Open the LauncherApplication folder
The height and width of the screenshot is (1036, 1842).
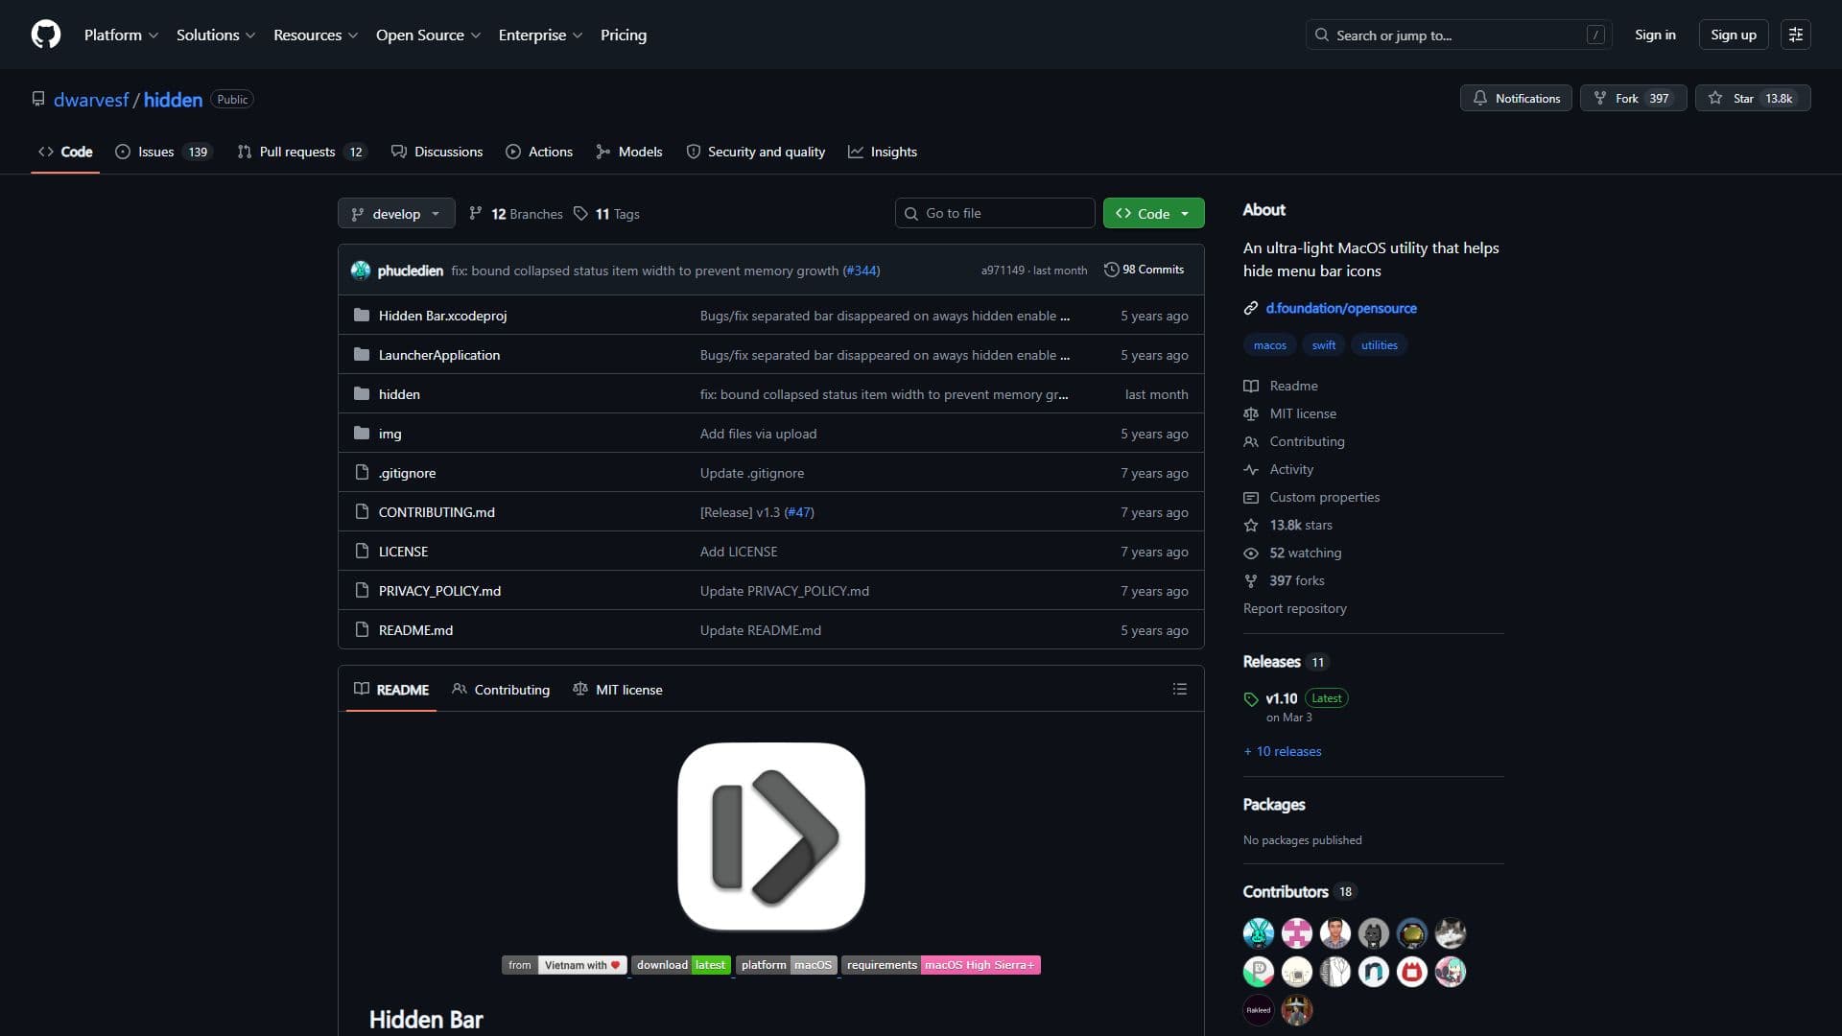point(438,355)
